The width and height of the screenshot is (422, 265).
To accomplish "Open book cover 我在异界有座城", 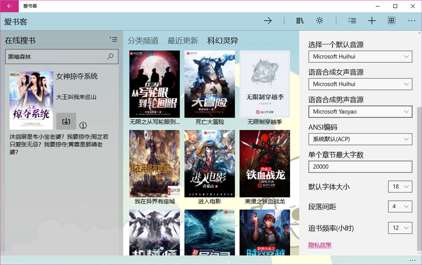I will click(155, 164).
